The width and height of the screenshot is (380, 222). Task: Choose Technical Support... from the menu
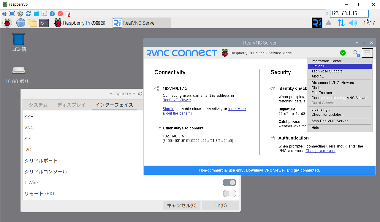pyautogui.click(x=340, y=71)
